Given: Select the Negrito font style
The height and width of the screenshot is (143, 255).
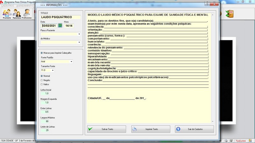Looking at the screenshot, I should click(x=42, y=80).
